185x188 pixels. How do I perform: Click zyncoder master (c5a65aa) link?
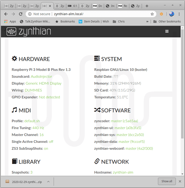click(124, 121)
